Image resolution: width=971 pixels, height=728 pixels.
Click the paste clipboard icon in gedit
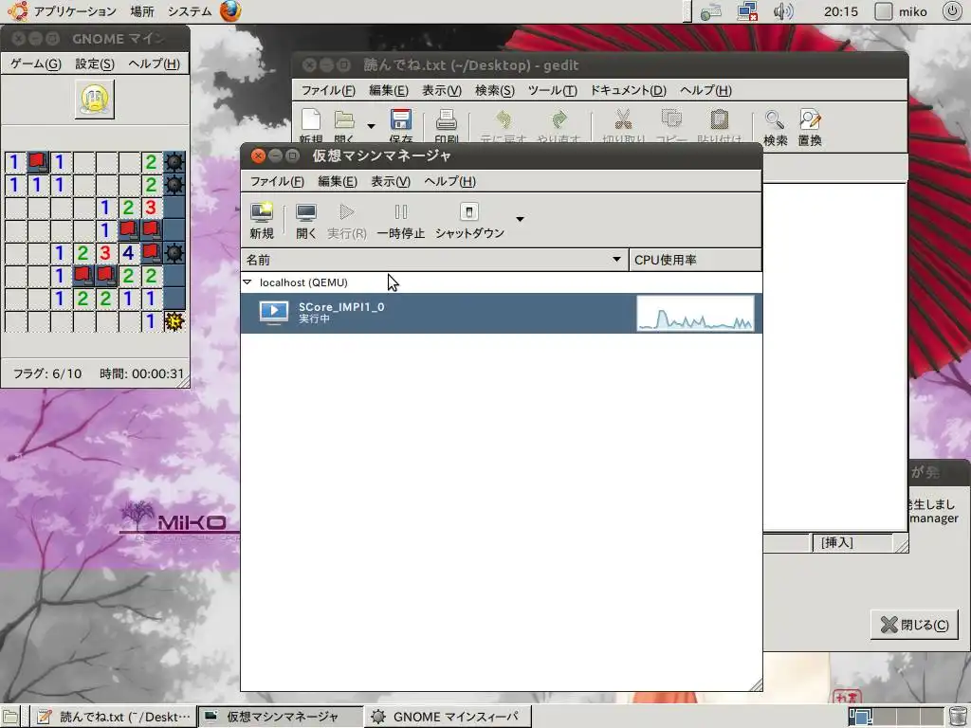click(x=719, y=120)
